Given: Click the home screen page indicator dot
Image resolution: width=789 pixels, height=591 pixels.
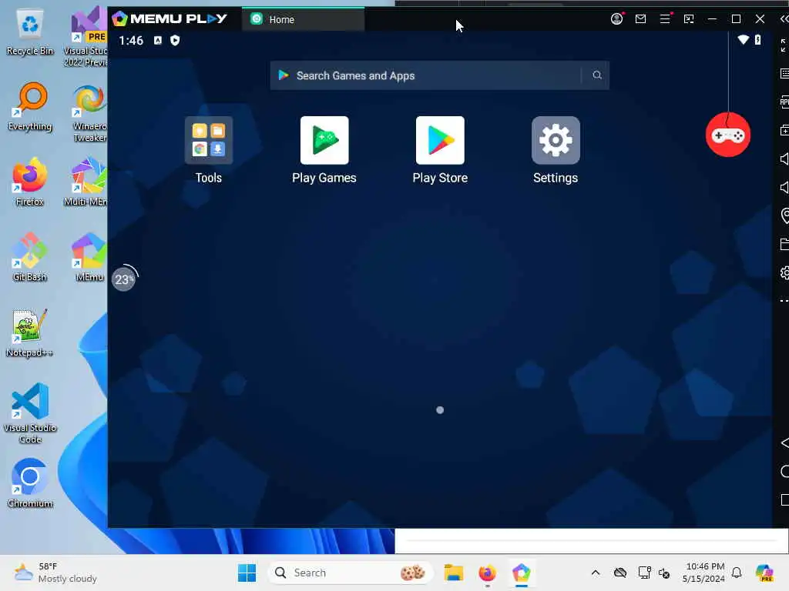Looking at the screenshot, I should tap(440, 410).
